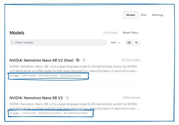Open the Models tab
The width and height of the screenshot is (179, 125).
tap(131, 15)
